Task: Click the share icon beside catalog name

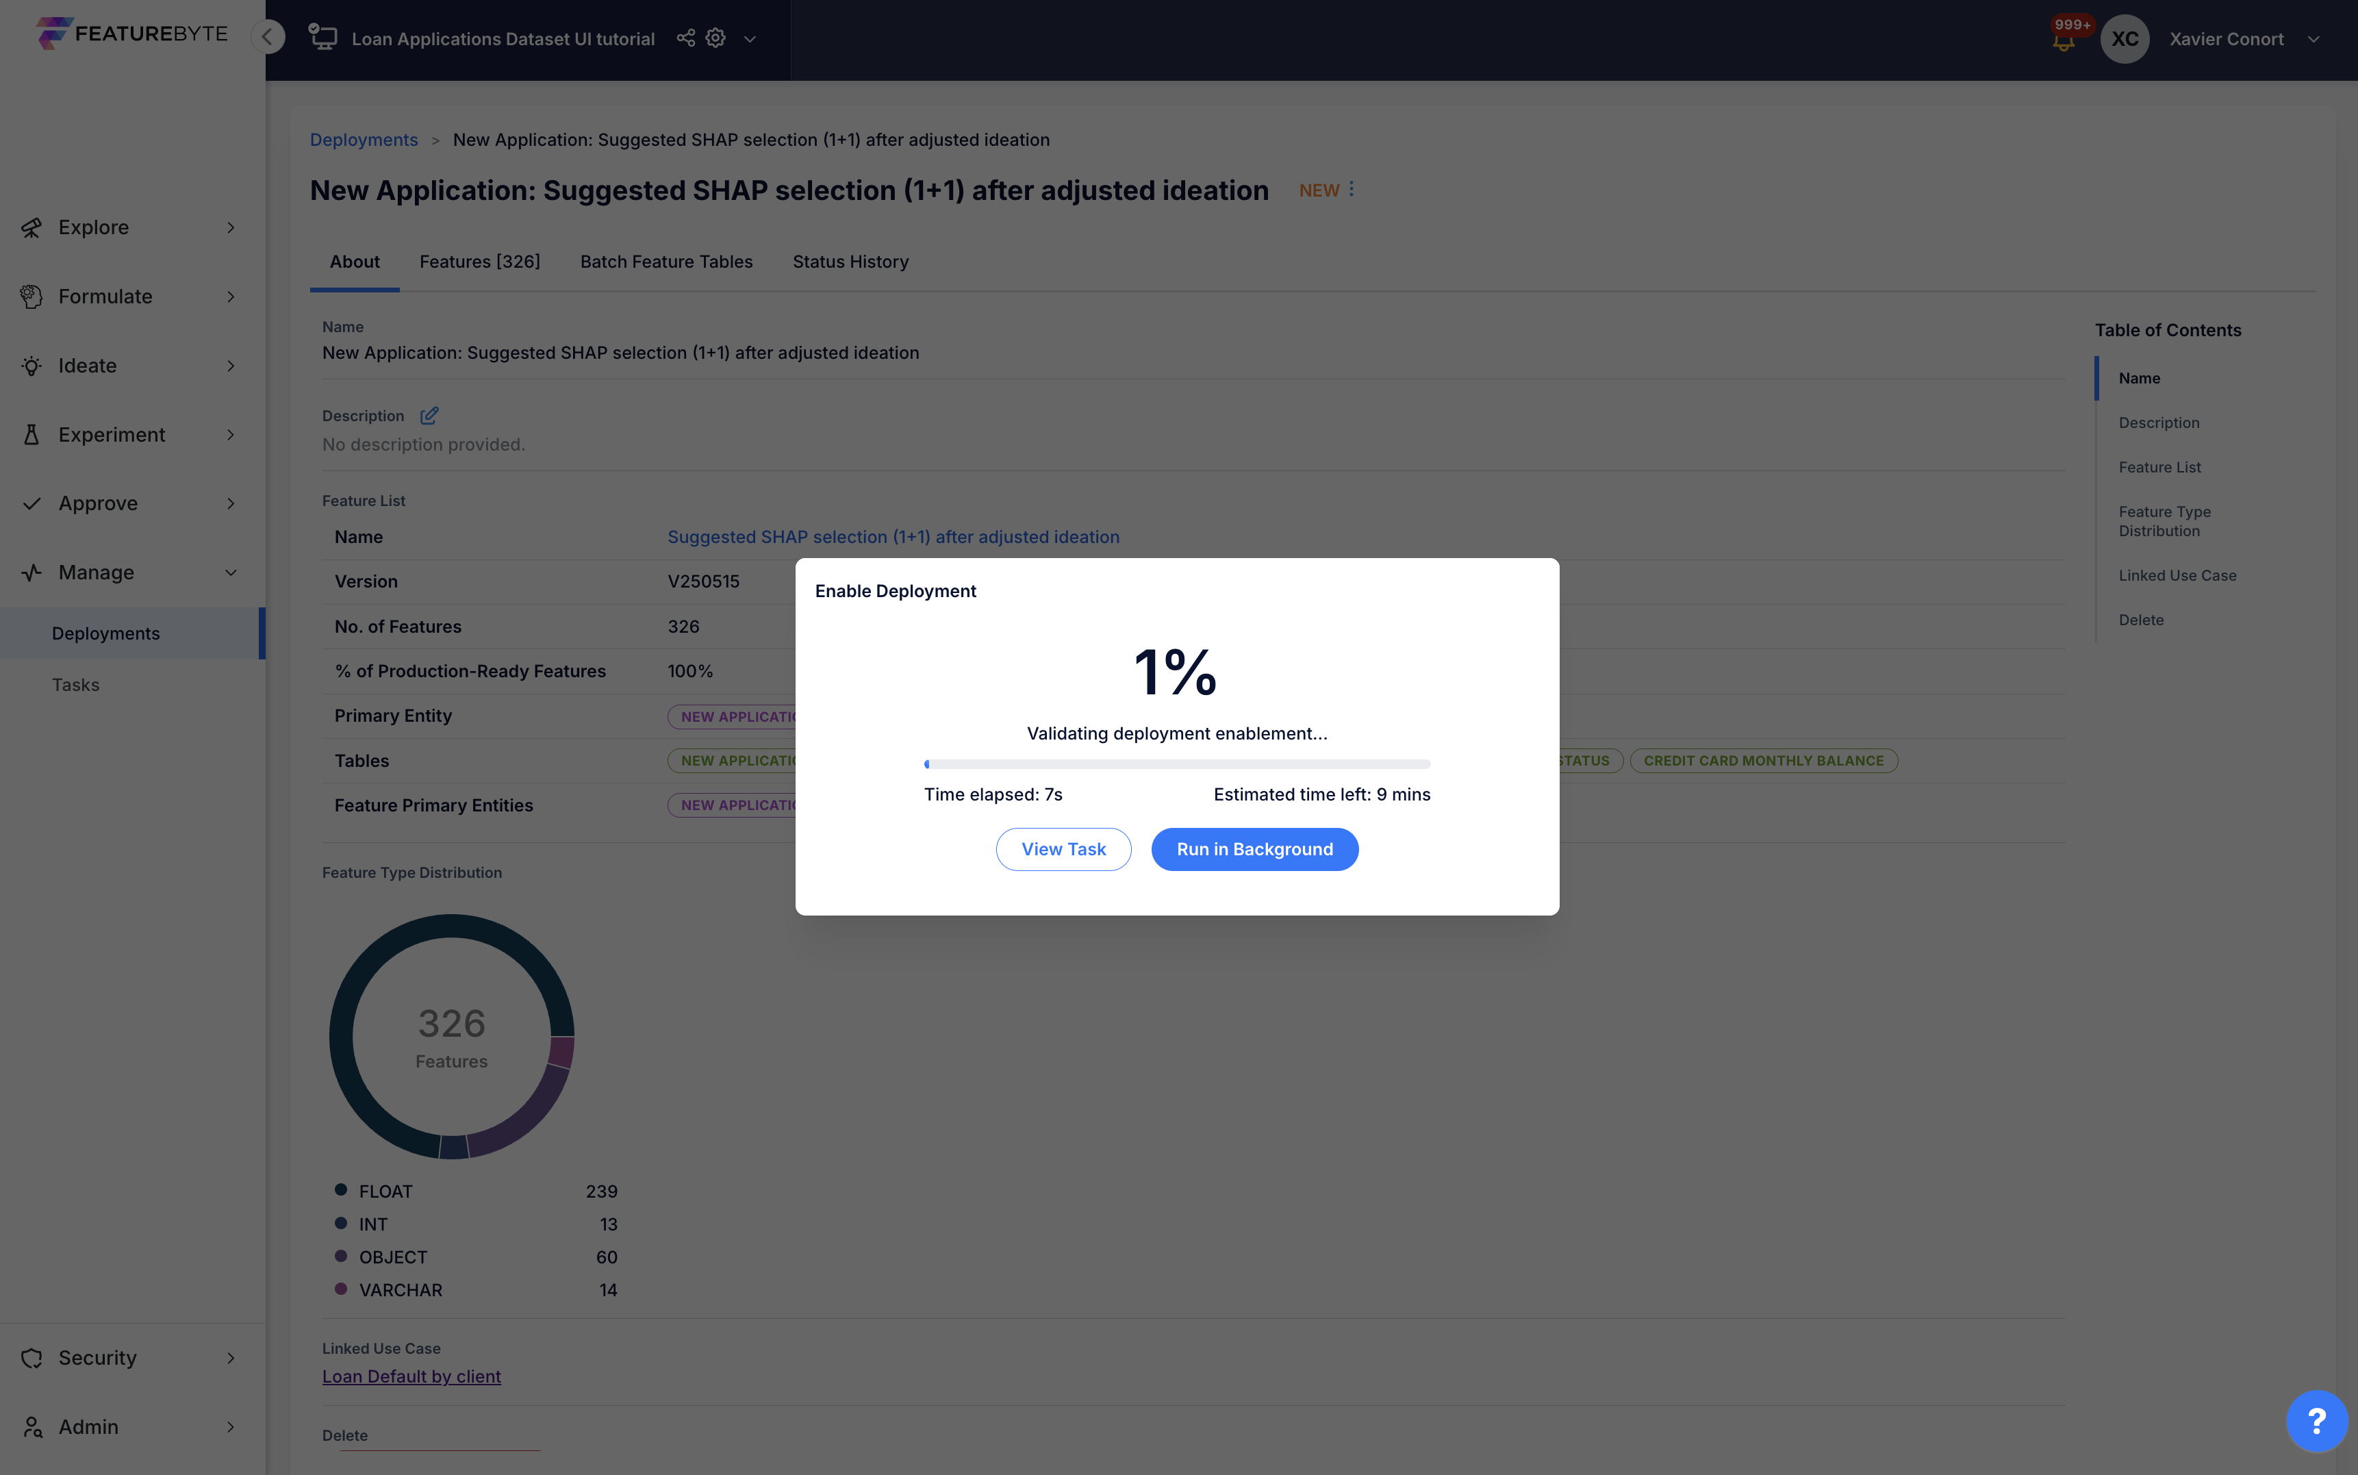Action: [685, 38]
